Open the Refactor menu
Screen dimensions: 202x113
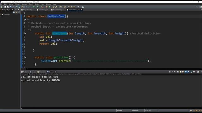pos(17,4)
